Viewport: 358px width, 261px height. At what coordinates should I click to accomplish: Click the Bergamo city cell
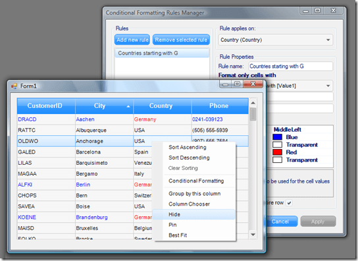coord(105,174)
